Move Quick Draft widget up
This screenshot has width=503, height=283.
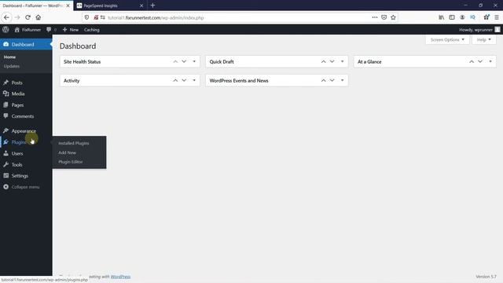(323, 61)
